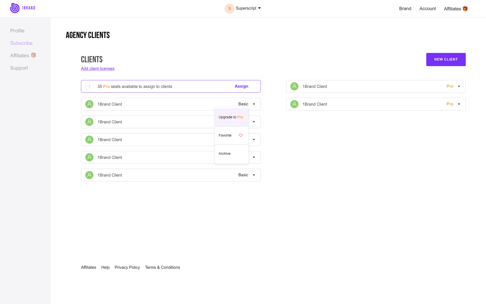Click avatar of first Pro client

coord(294,86)
